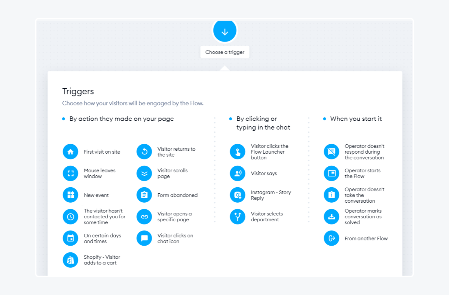Select the New event gift icon
This screenshot has width=449, height=295.
[x=70, y=195]
